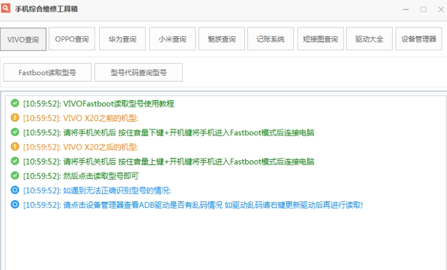Click green check icon beside VIVOFastboot读取型号使用教程
The height and width of the screenshot is (270, 447).
click(x=15, y=103)
